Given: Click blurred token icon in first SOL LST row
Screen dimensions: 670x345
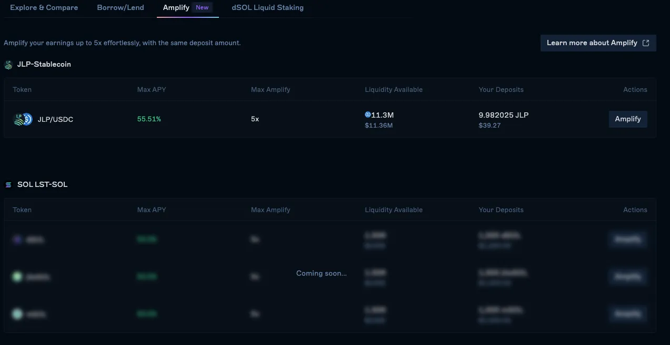Looking at the screenshot, I should (x=17, y=239).
